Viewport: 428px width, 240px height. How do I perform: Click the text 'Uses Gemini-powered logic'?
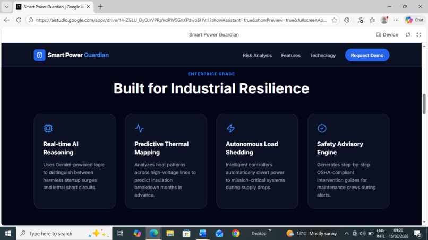[74, 165]
